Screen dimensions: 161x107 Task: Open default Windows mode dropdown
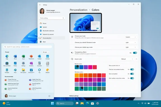tap(131, 42)
